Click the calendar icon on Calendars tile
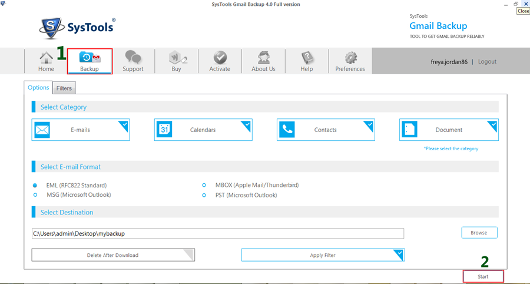Viewport: 530px width, 284px height. pos(165,130)
